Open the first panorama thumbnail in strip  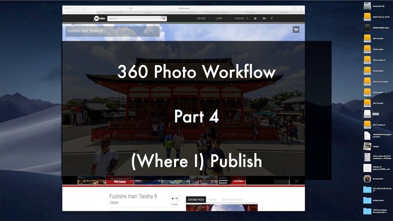point(92,180)
